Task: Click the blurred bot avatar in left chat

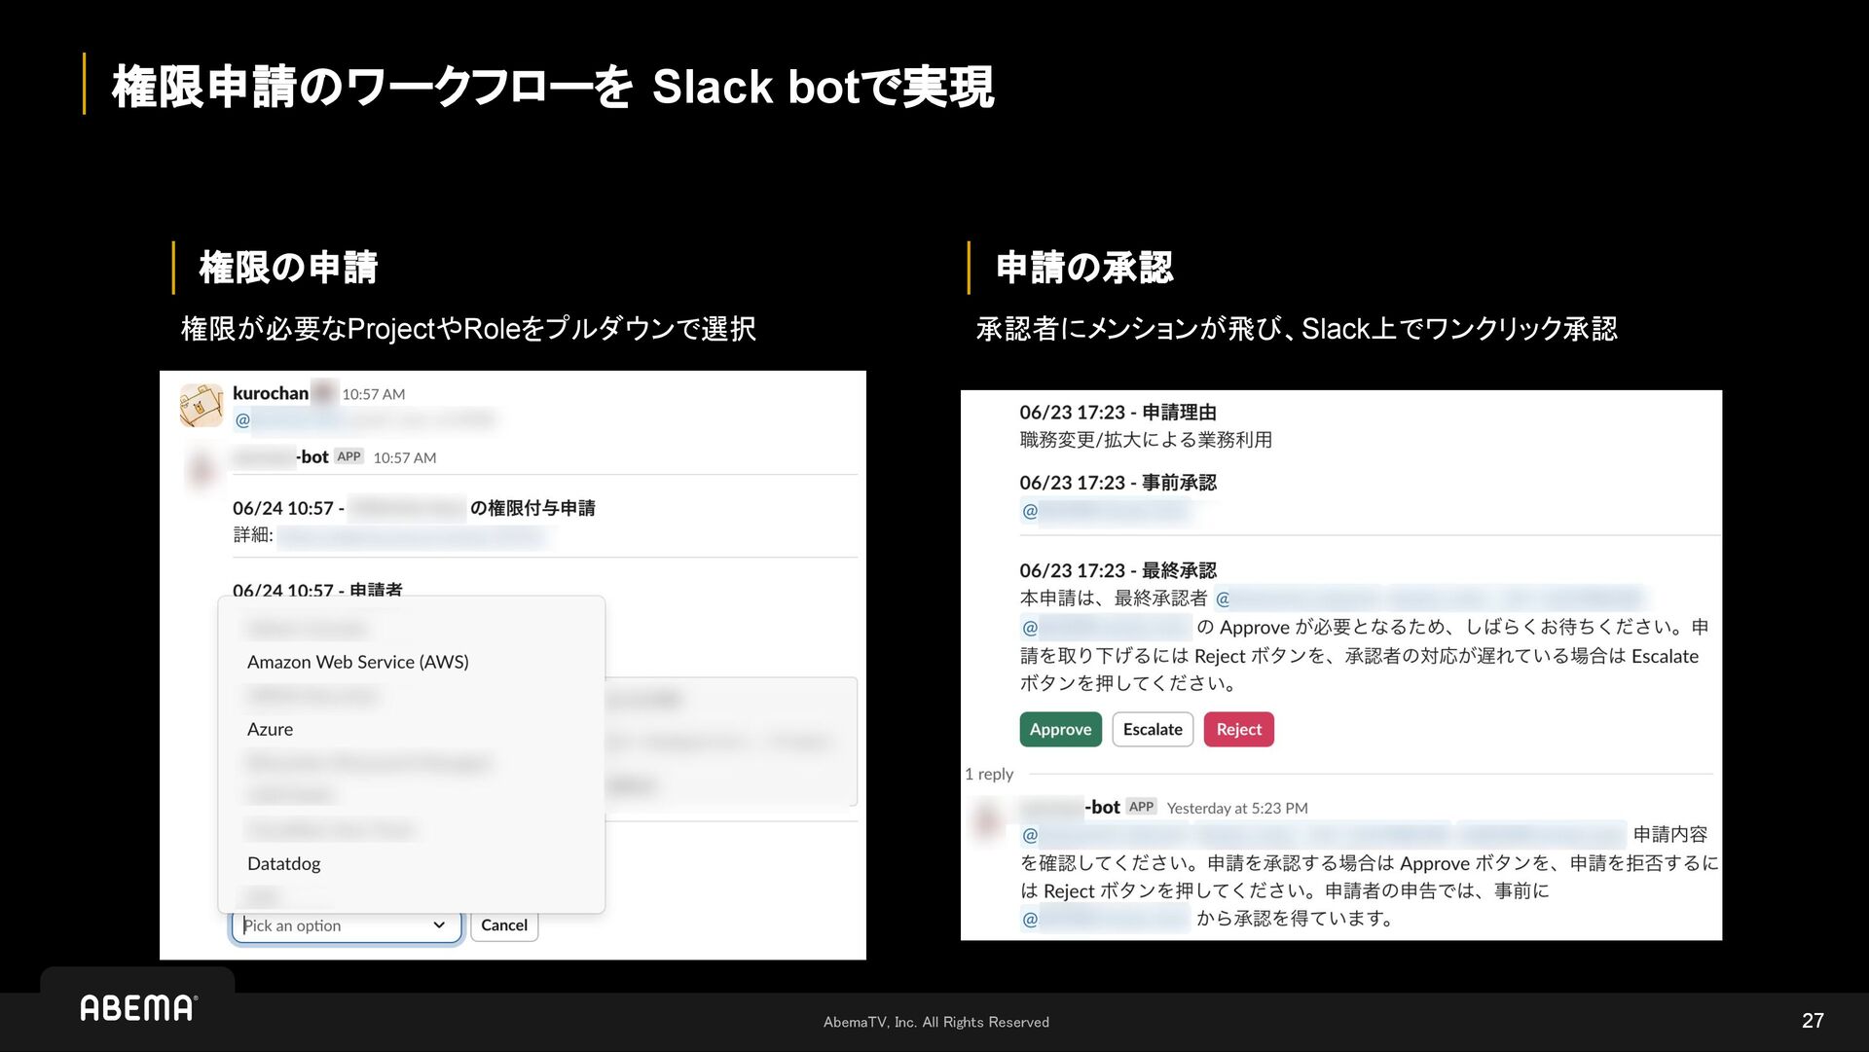Action: (x=202, y=469)
